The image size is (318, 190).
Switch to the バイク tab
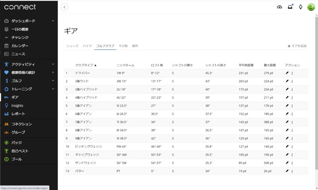(87, 46)
